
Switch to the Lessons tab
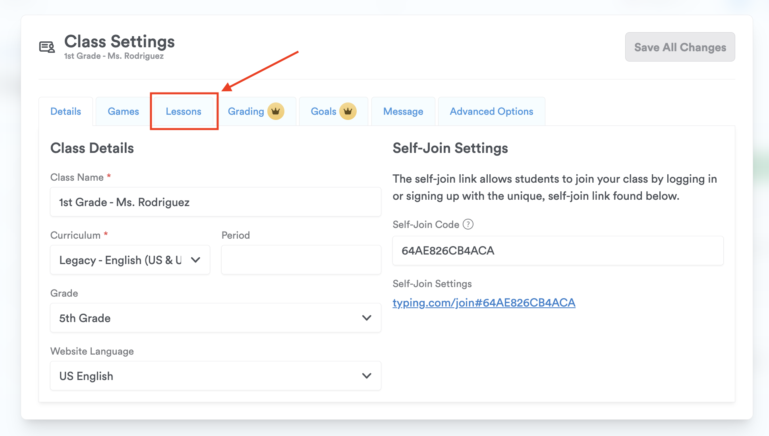click(184, 111)
